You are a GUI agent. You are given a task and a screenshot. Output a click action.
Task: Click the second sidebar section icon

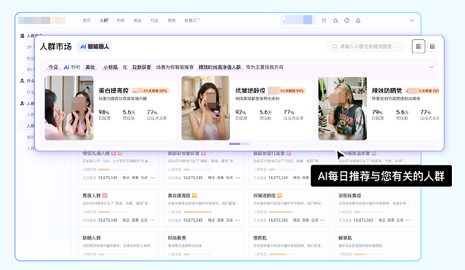(23, 81)
